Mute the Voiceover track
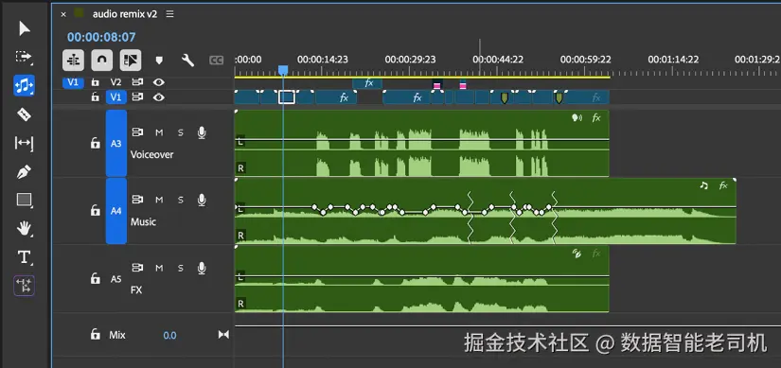781x368 pixels. point(159,132)
